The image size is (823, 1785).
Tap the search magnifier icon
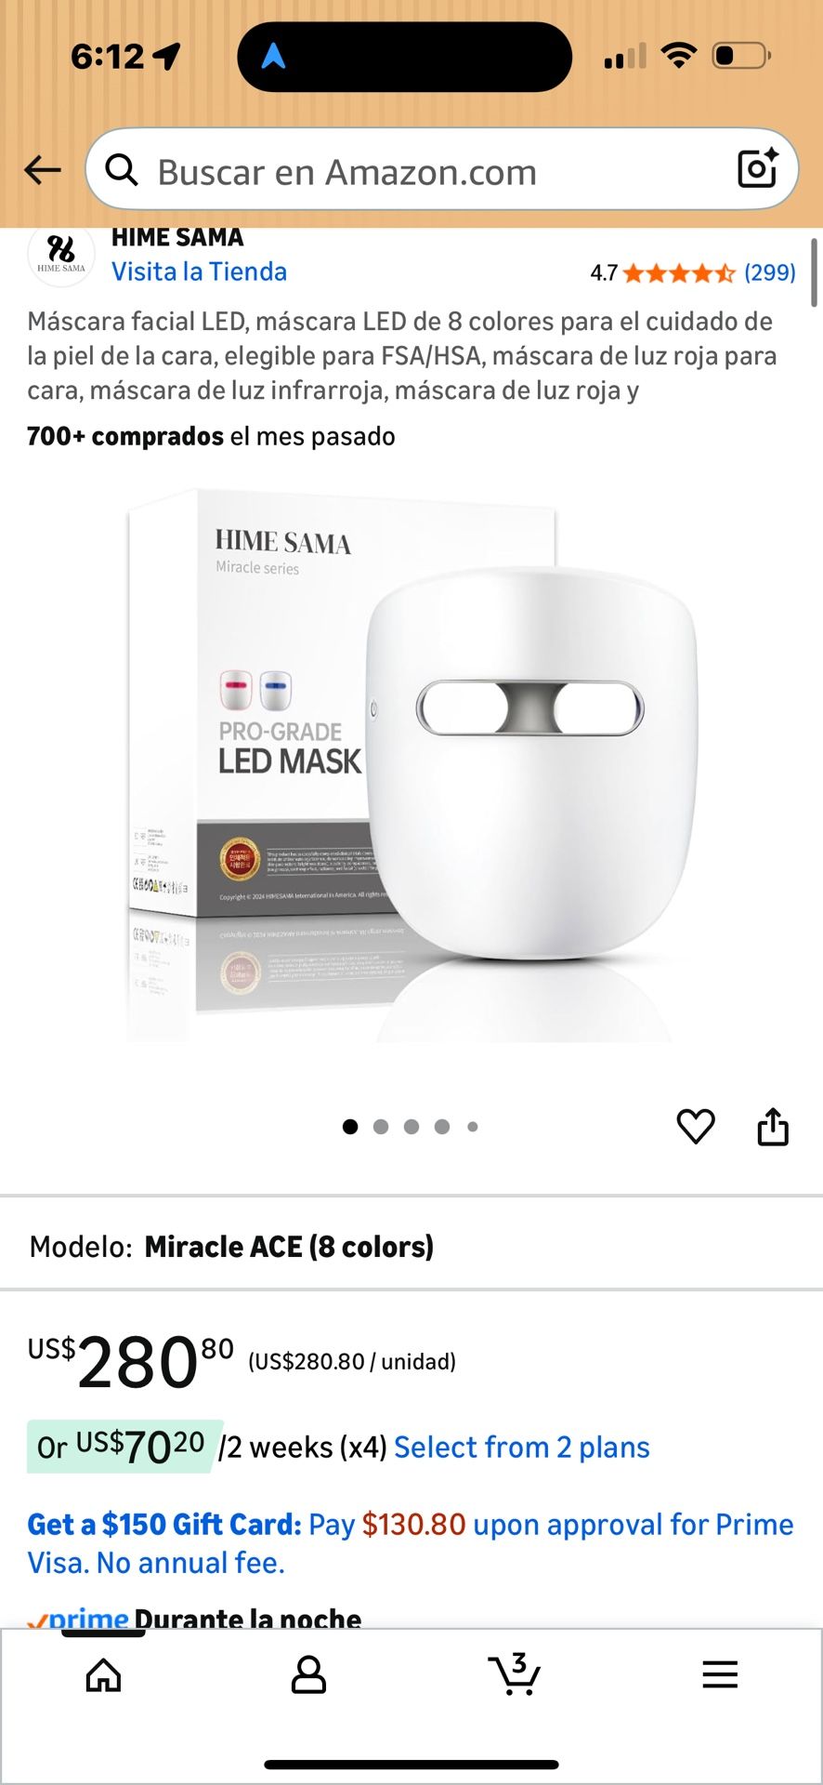pyautogui.click(x=122, y=170)
